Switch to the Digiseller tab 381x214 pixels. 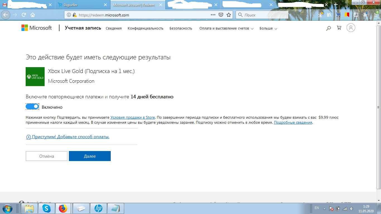[x=82, y=5]
